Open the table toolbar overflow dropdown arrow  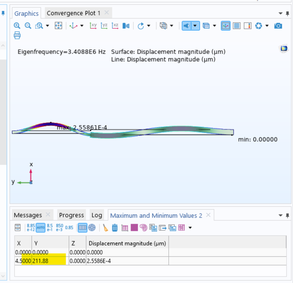pos(190,227)
